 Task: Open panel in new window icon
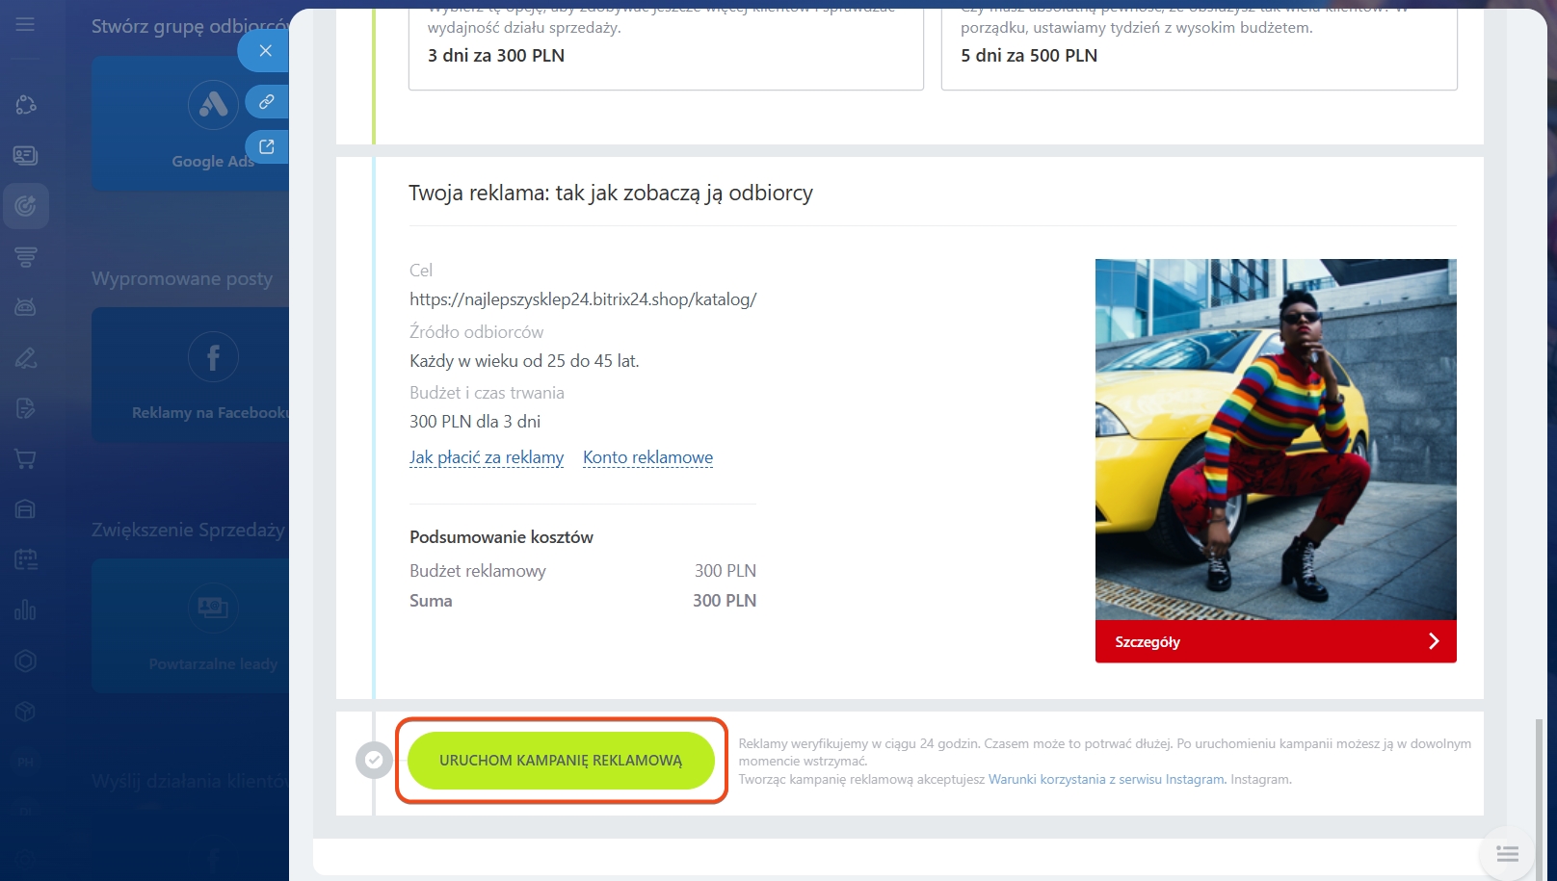(267, 146)
